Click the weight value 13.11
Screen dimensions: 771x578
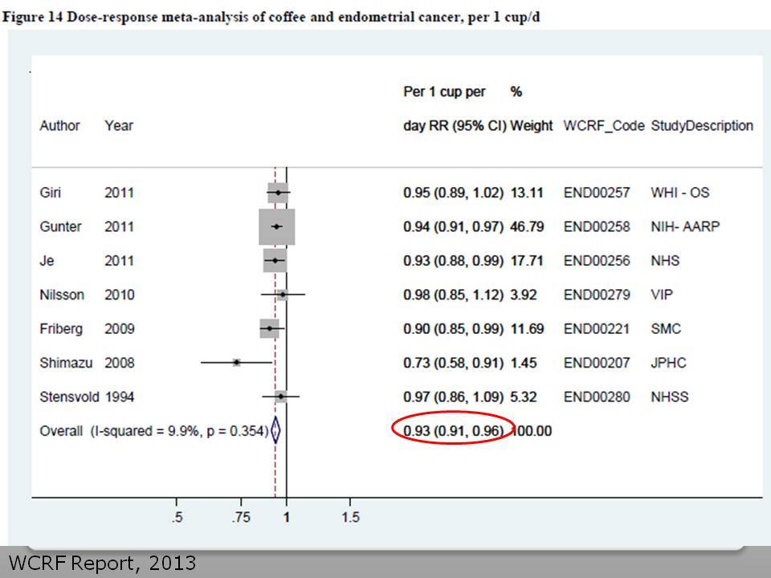click(x=527, y=192)
